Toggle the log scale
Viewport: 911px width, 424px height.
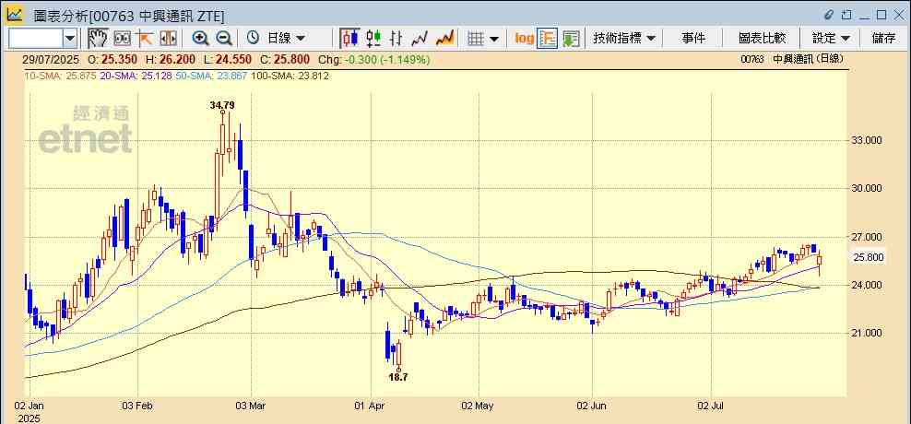(x=524, y=39)
